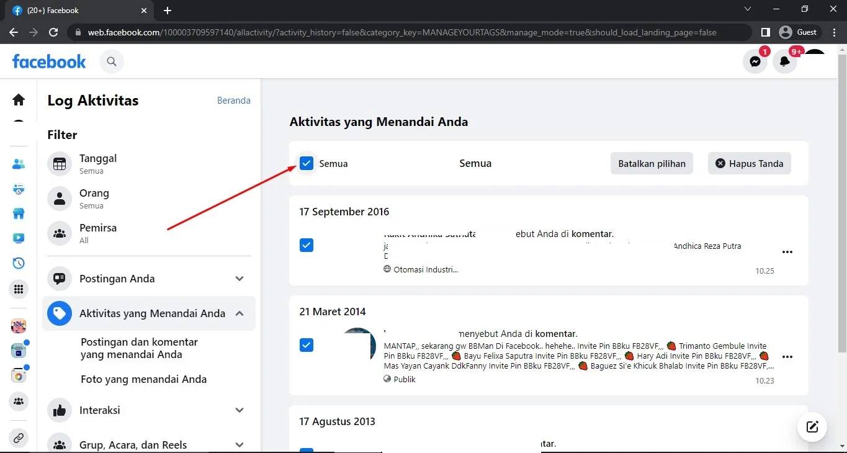This screenshot has height=453, width=847.
Task: Reload the page
Action: point(53,32)
